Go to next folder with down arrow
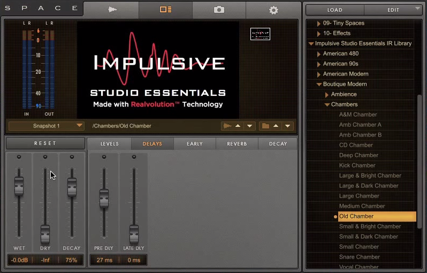 [x=287, y=126]
